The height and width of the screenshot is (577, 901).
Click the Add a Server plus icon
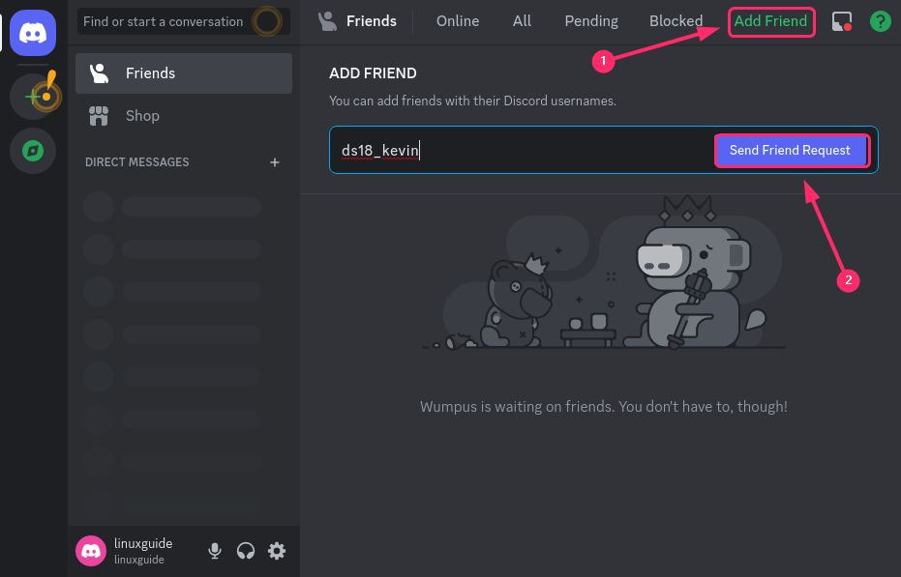click(33, 97)
